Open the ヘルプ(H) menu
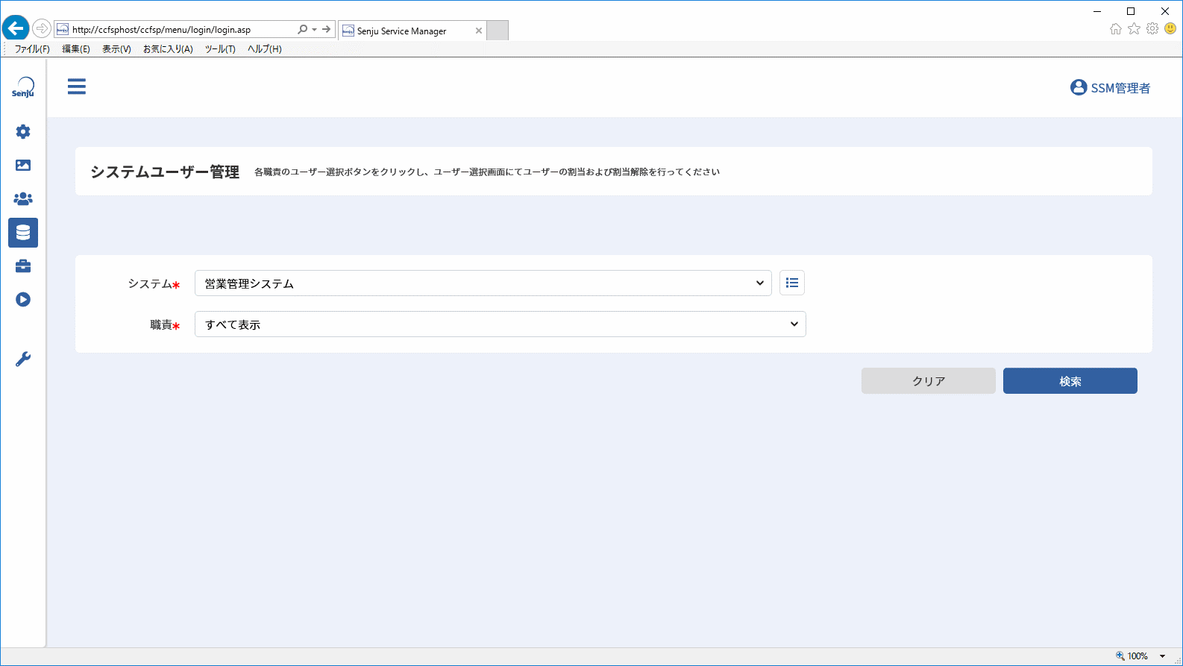The image size is (1183, 666). click(x=265, y=49)
